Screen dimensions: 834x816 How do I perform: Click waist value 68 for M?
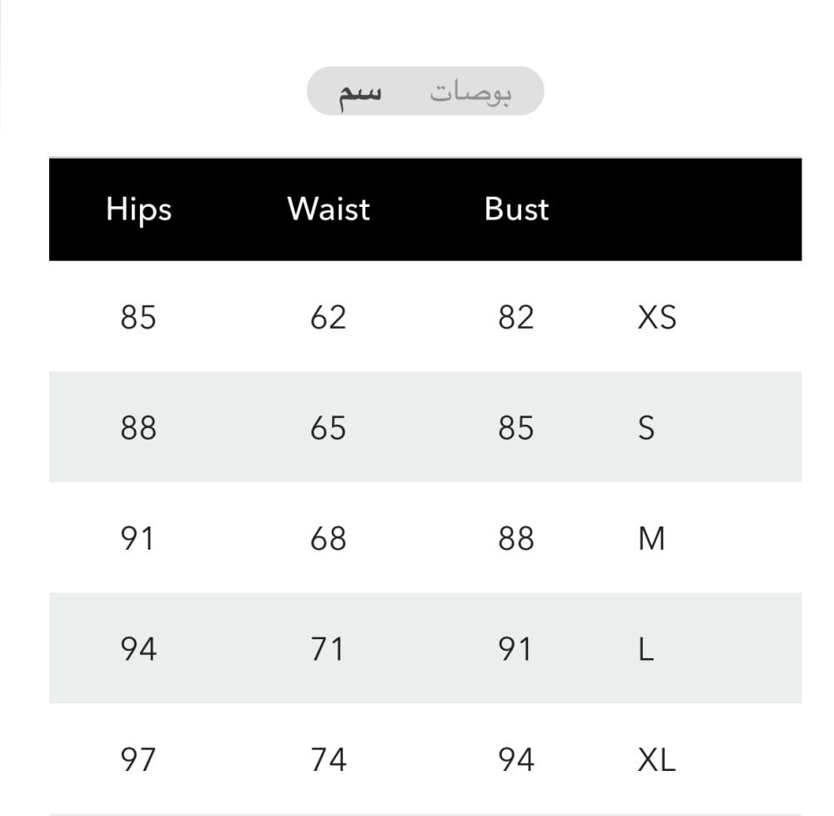pyautogui.click(x=328, y=538)
